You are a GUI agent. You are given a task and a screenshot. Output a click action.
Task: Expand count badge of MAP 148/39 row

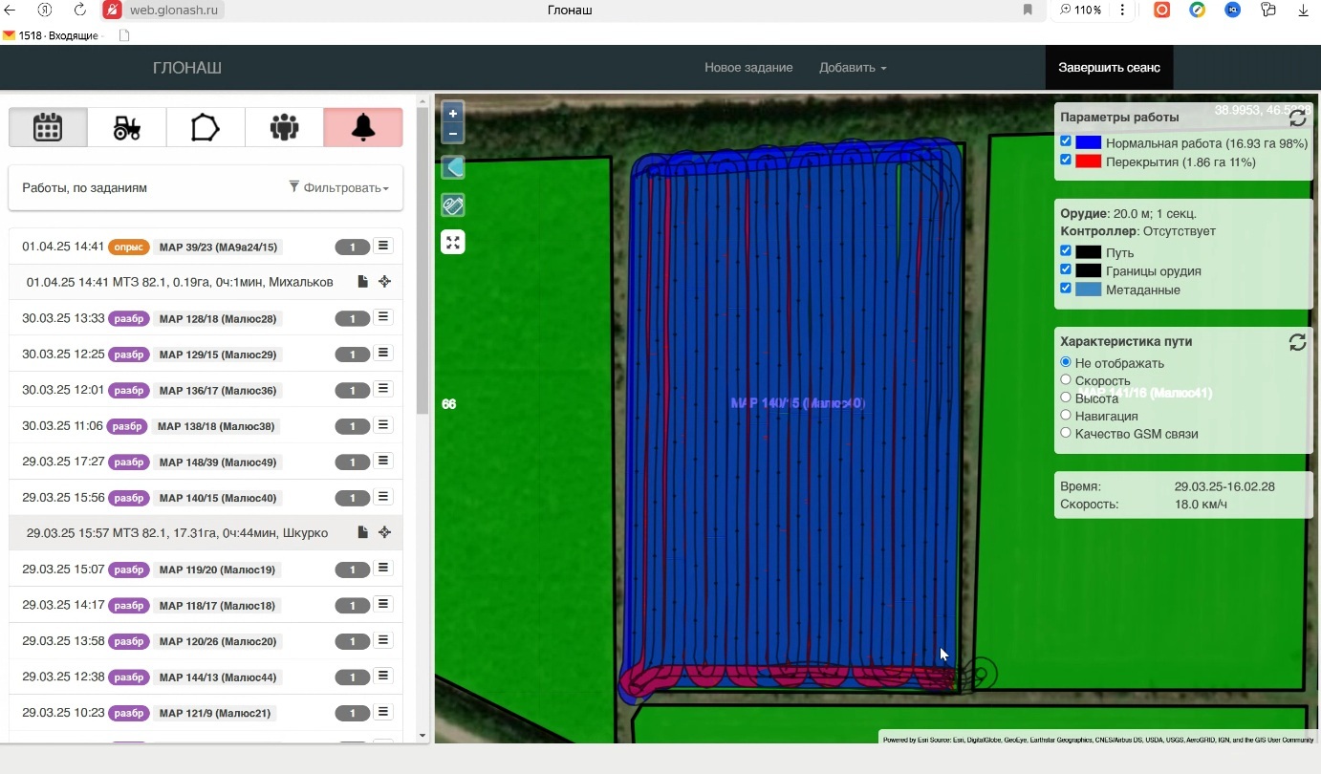click(x=353, y=462)
